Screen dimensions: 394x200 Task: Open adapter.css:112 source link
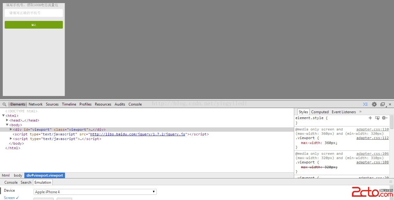[372, 138]
